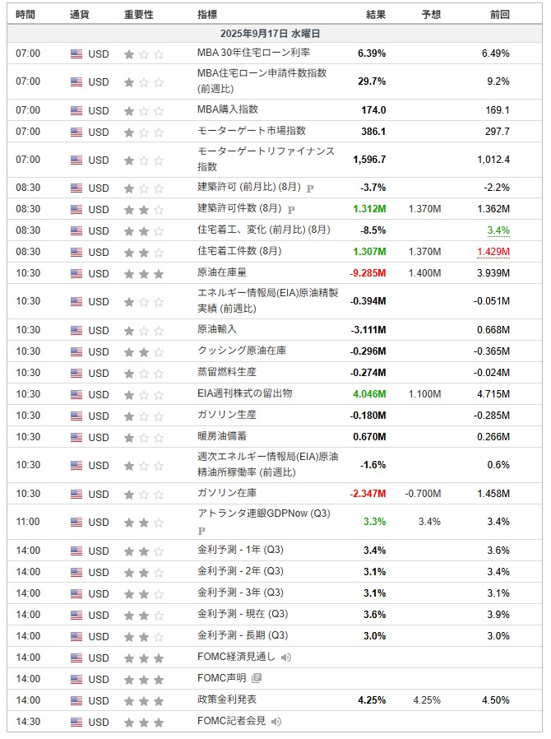Click the result value -9.285M
The image size is (551, 739).
(x=368, y=273)
